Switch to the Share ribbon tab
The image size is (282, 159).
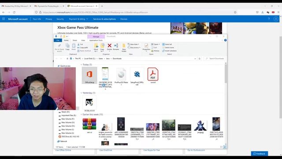click(74, 40)
